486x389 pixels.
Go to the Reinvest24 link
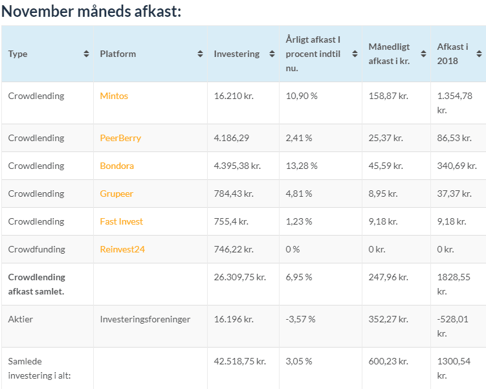point(122,249)
